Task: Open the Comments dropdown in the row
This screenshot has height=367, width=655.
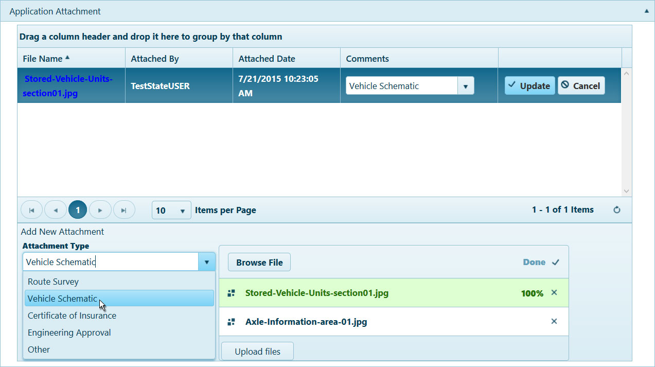Action: pyautogui.click(x=465, y=86)
